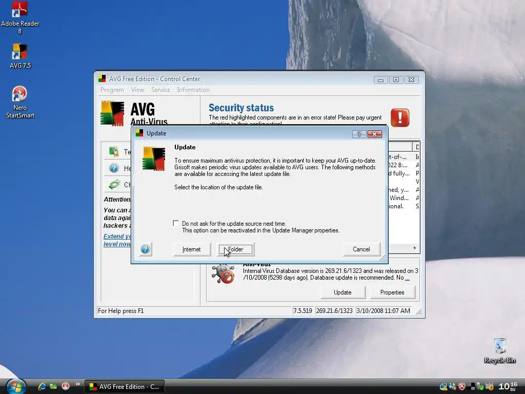Screen dimensions: 525x394
Task: Close the Update dialog with the red X
Action: 375,134
